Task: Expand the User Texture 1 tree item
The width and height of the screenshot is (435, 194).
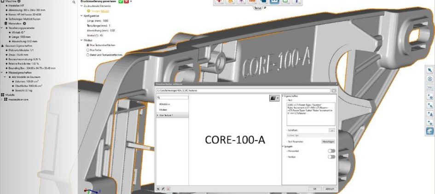Action: click(157, 115)
